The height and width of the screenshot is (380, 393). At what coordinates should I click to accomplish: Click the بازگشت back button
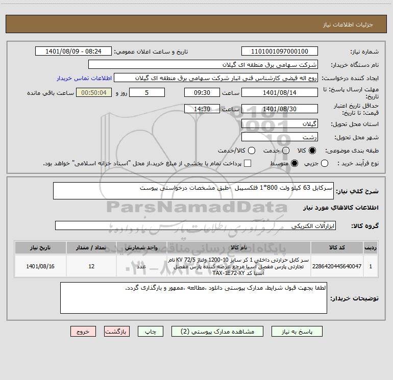pyautogui.click(x=117, y=332)
